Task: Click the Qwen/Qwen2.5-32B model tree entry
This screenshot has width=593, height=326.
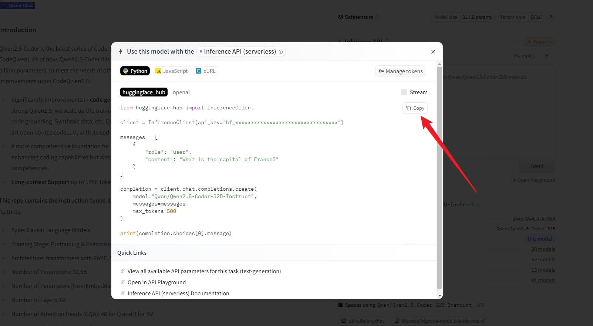Action: 534,219
